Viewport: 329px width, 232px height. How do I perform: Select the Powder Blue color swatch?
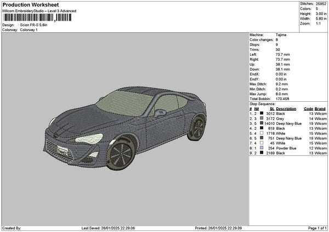[262, 148]
